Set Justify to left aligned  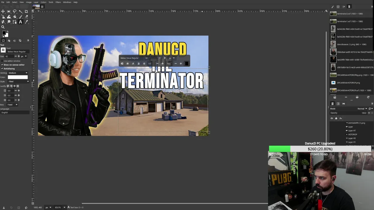point(8,86)
